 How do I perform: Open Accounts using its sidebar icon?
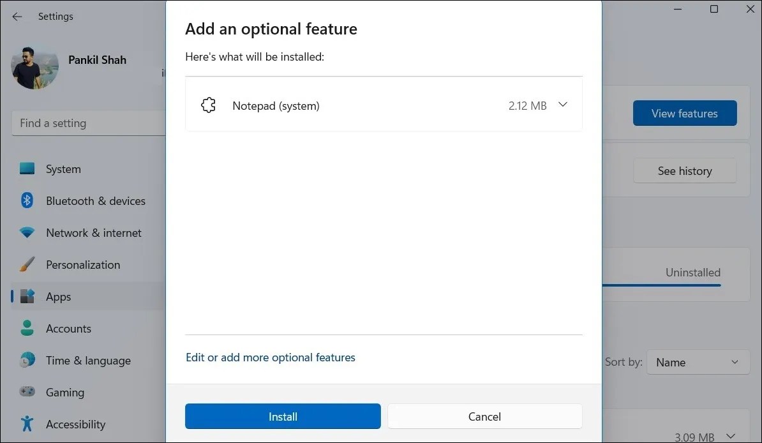(27, 328)
